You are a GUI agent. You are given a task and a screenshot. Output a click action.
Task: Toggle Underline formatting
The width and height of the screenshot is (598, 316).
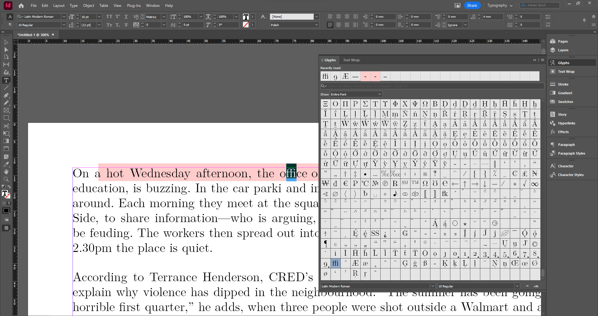tap(126, 16)
